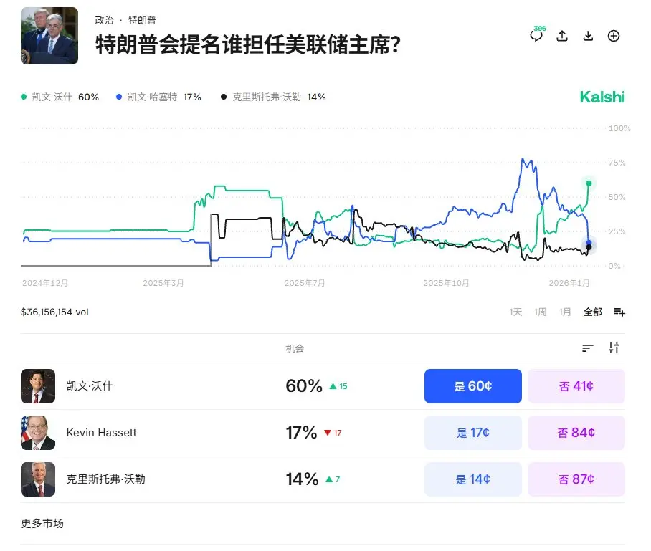Image resolution: width=651 pixels, height=551 pixels.
Task: Open the add-series icon beside 全部
Action: (619, 312)
